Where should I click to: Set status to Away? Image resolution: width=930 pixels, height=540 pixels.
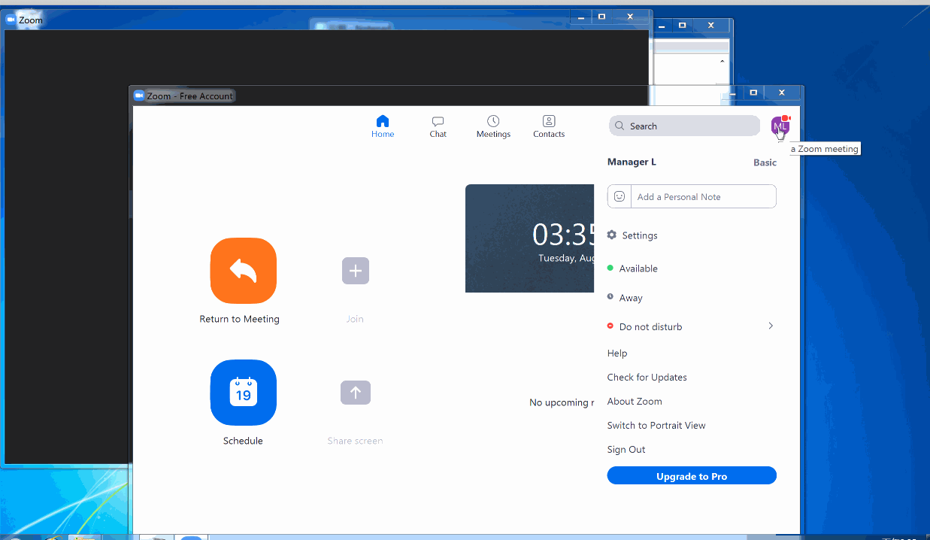click(630, 298)
